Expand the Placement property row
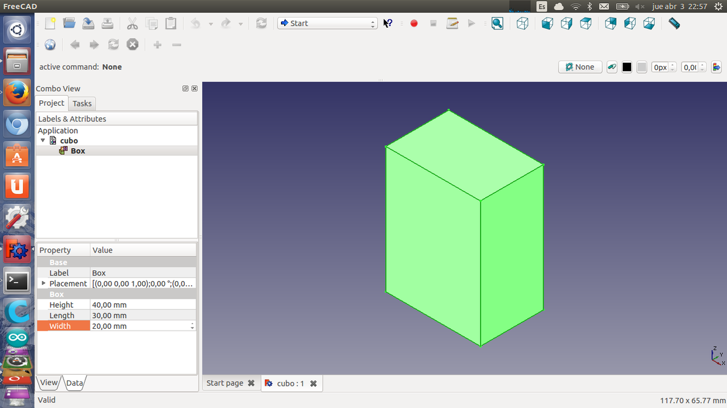This screenshot has width=727, height=408. coord(44,283)
